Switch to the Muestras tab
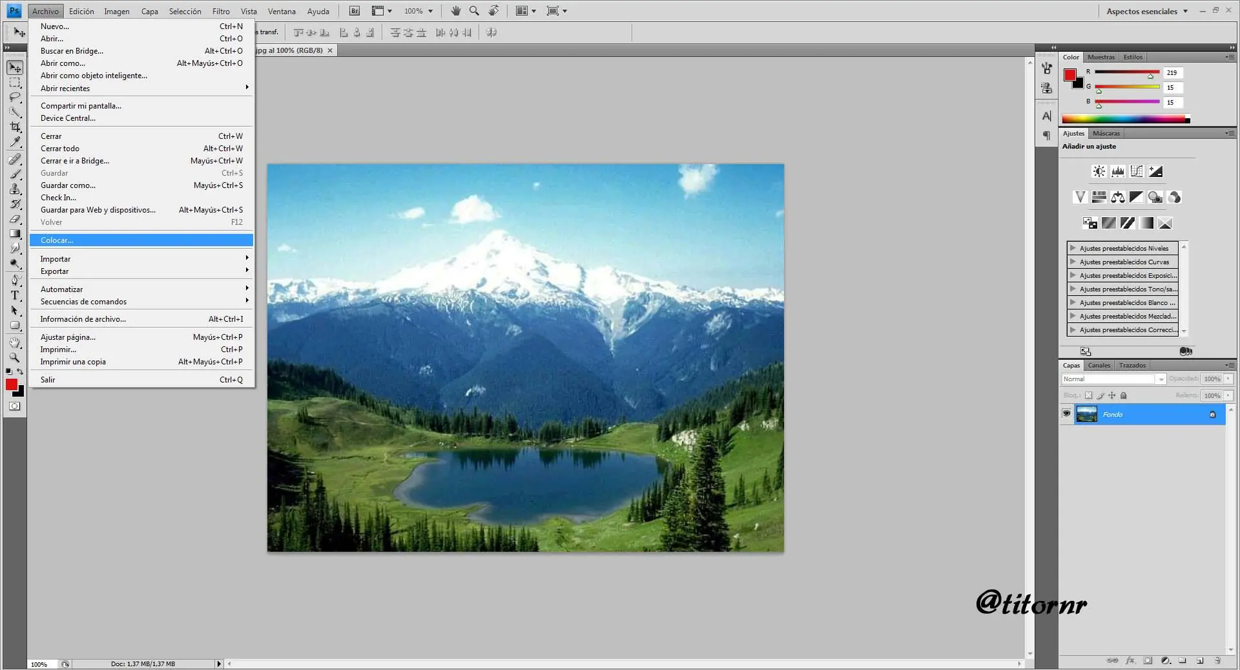Image resolution: width=1240 pixels, height=670 pixels. pos(1101,57)
